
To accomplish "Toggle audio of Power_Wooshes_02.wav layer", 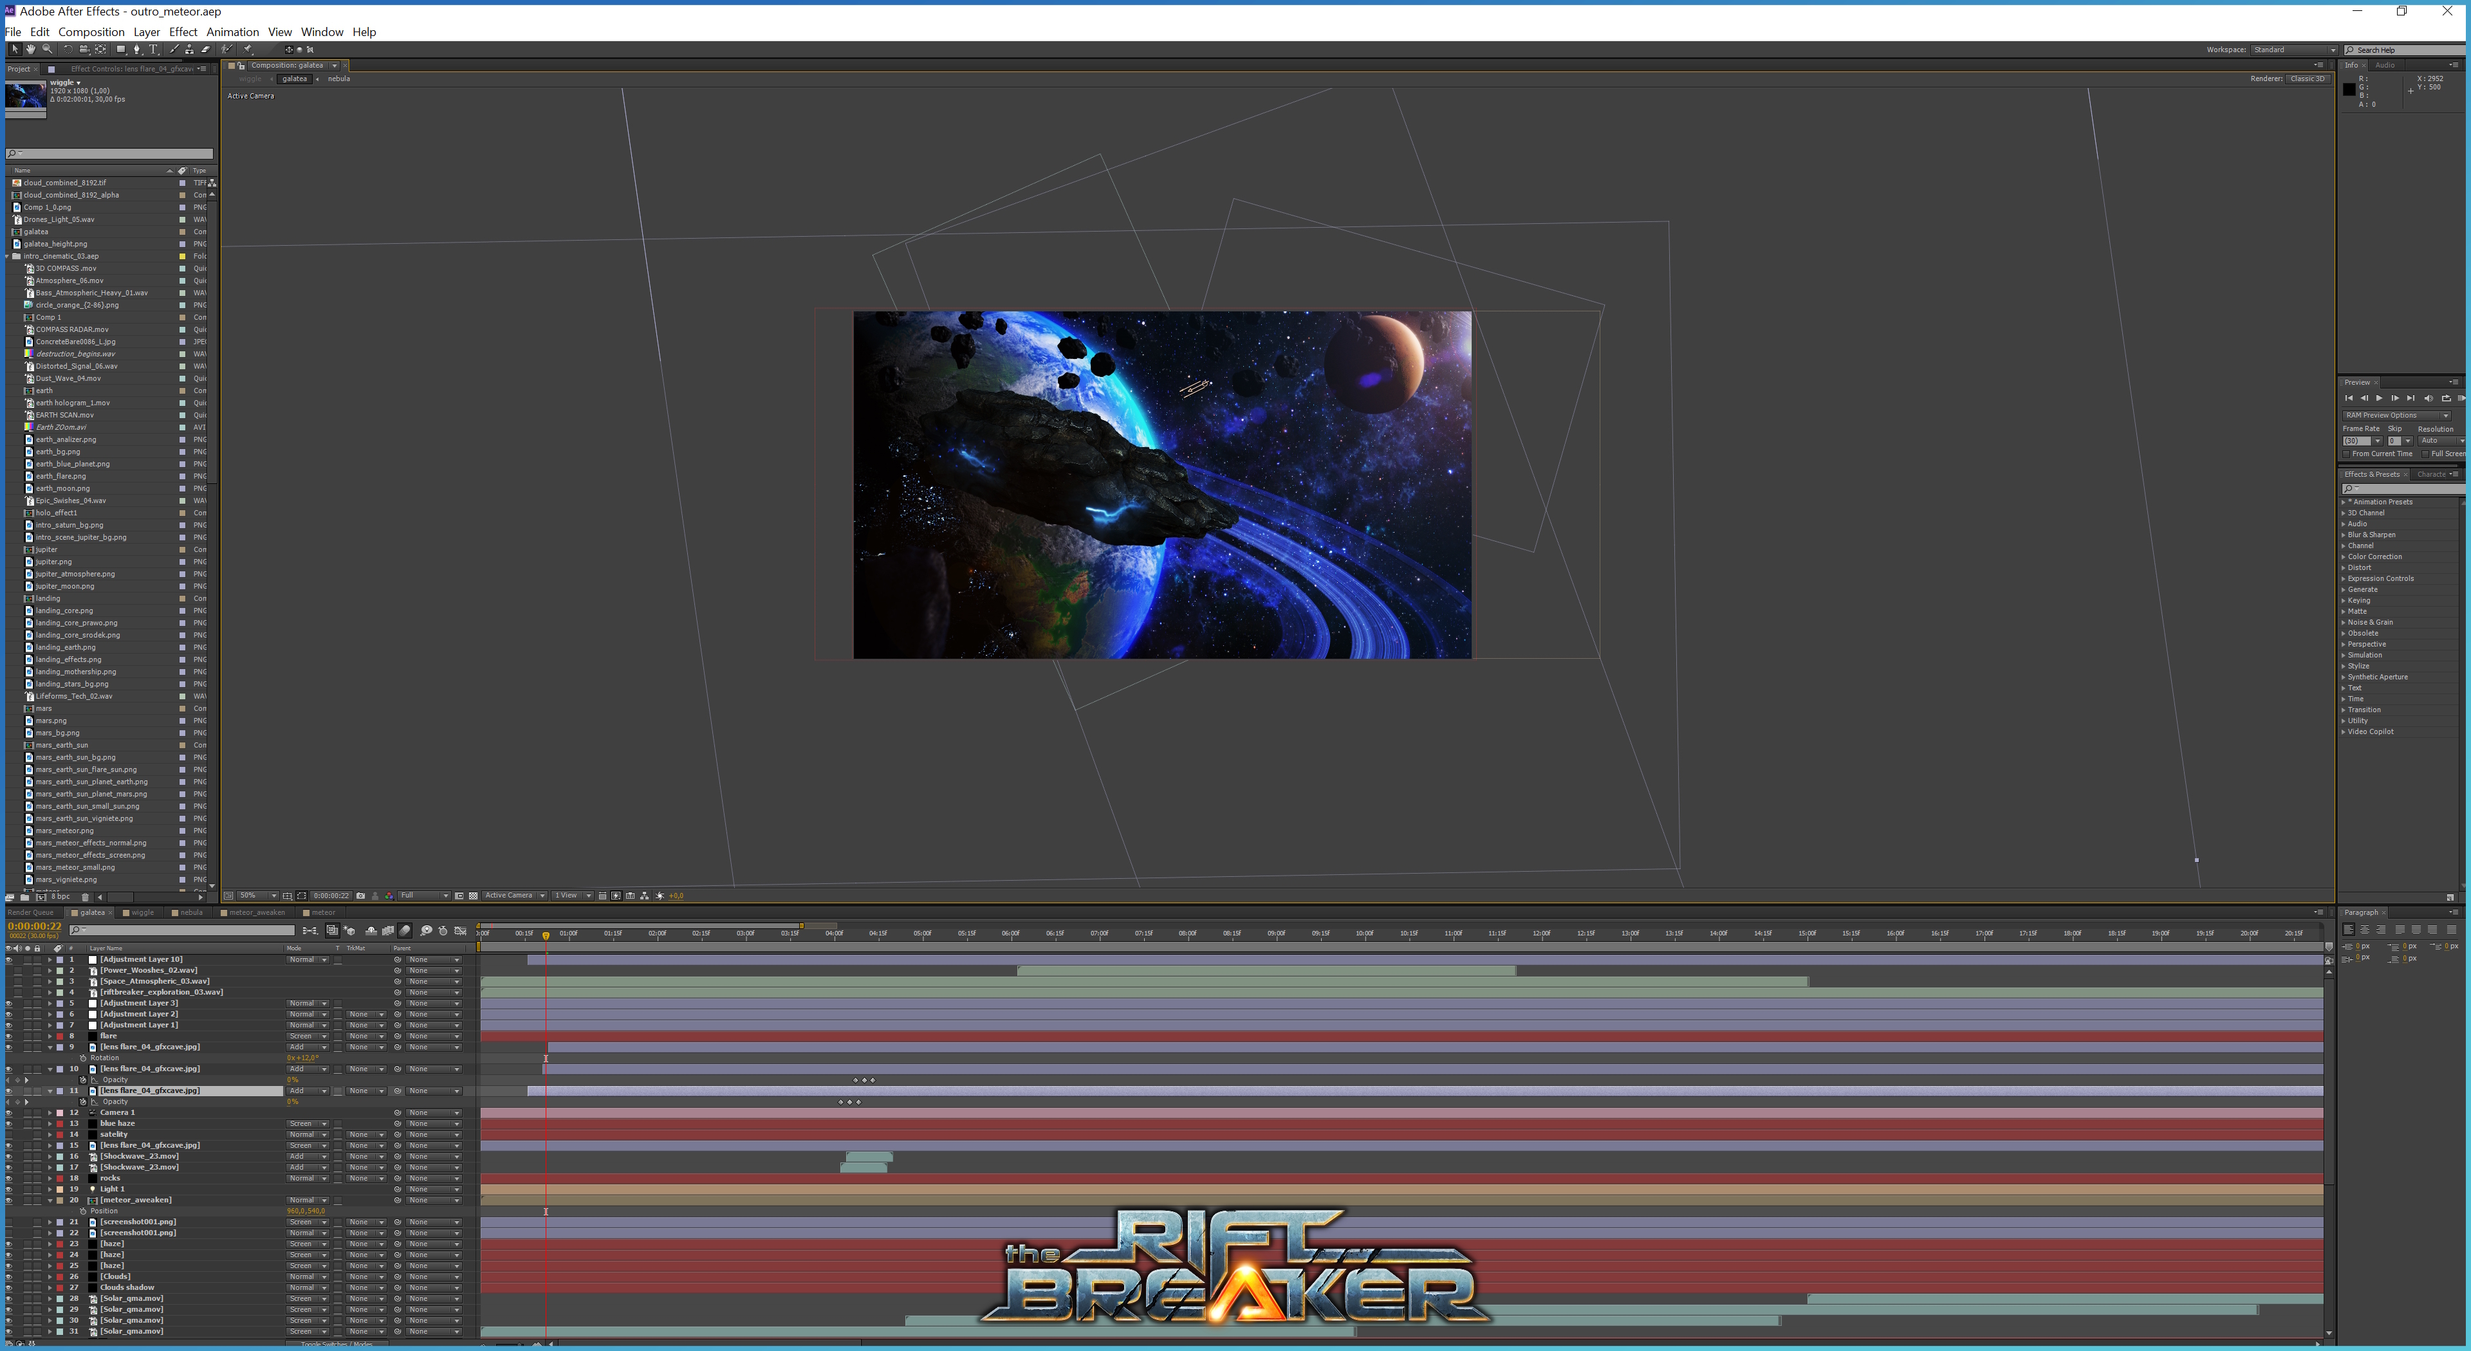I will (17, 970).
